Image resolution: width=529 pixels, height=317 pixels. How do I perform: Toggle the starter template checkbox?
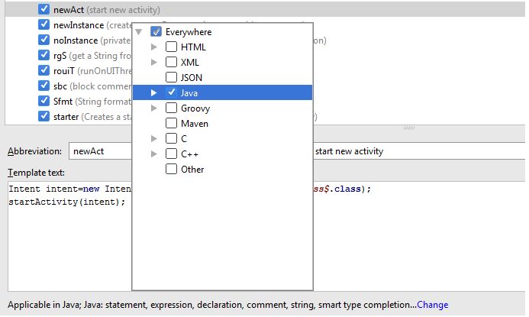(44, 117)
